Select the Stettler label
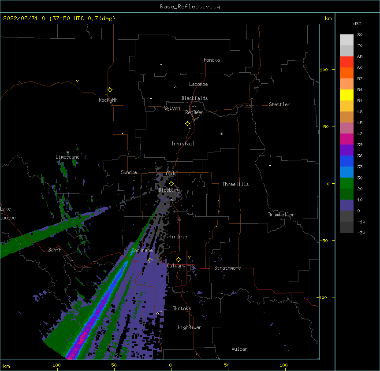This screenshot has width=380, height=371. (279, 104)
